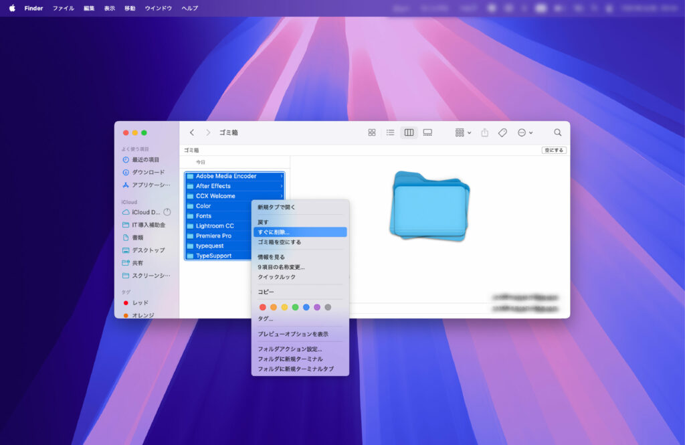Expand the Adobe Media Encoder folder chevron
685x445 pixels.
(282, 176)
